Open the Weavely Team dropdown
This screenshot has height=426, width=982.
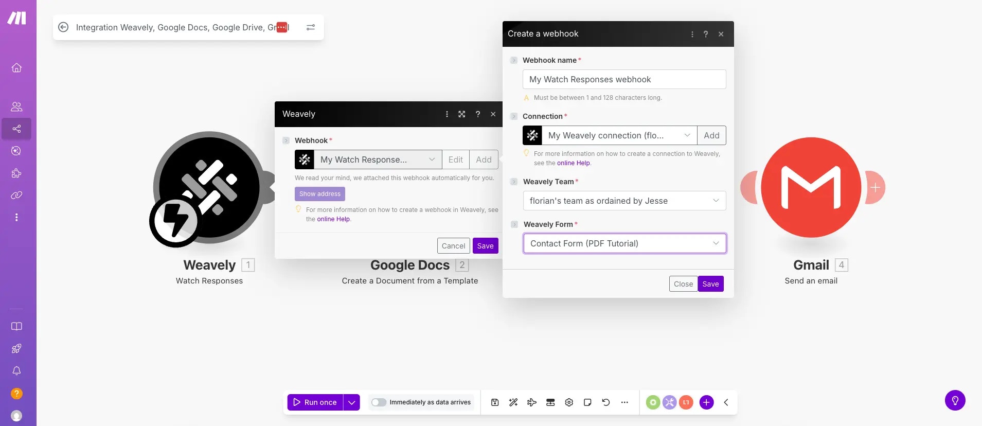[624, 201]
